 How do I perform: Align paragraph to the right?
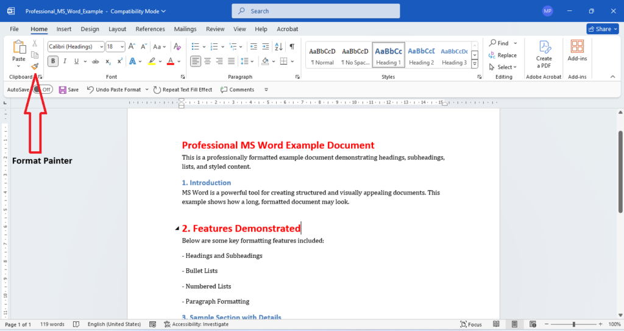(219, 62)
